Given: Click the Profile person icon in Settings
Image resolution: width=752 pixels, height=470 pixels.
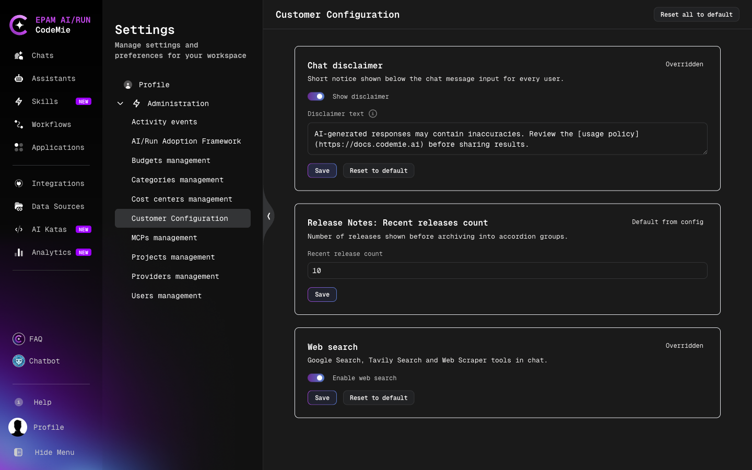Looking at the screenshot, I should click(x=128, y=85).
